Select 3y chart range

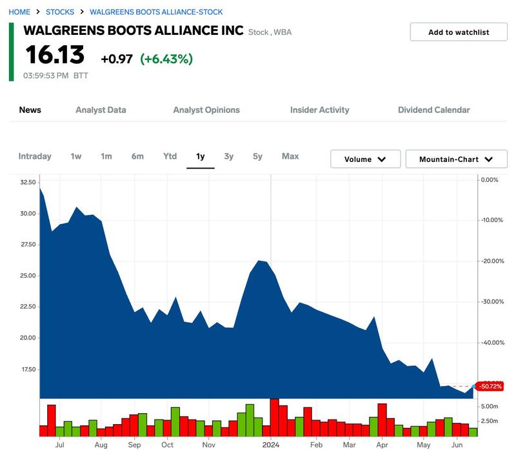(229, 156)
